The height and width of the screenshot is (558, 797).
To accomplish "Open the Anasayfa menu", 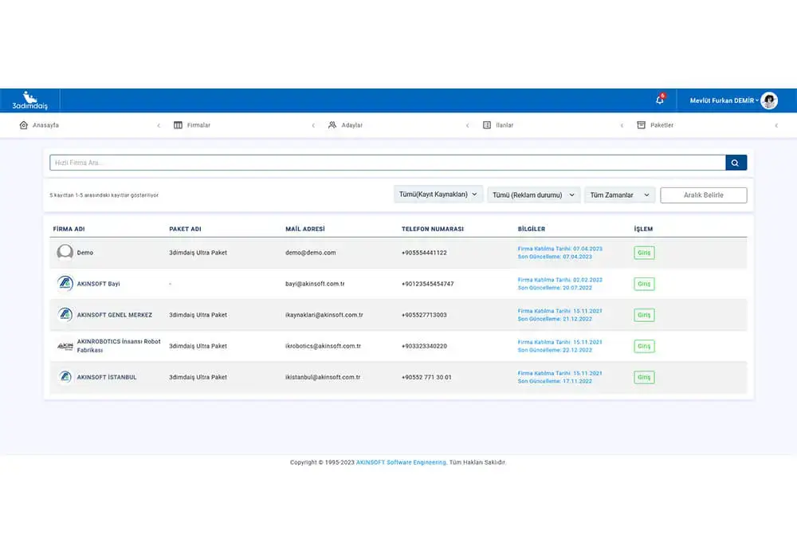I will (x=45, y=125).
